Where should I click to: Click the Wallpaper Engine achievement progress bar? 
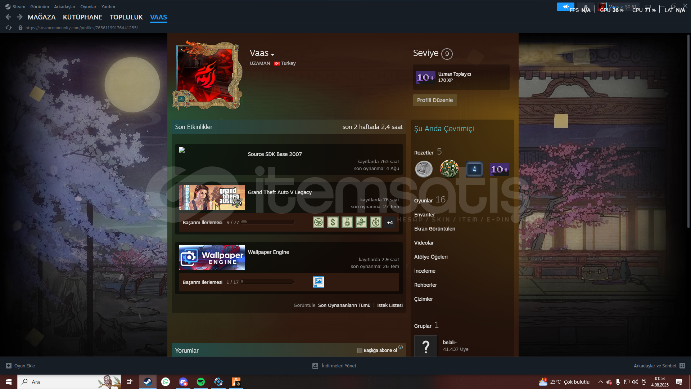tap(267, 282)
